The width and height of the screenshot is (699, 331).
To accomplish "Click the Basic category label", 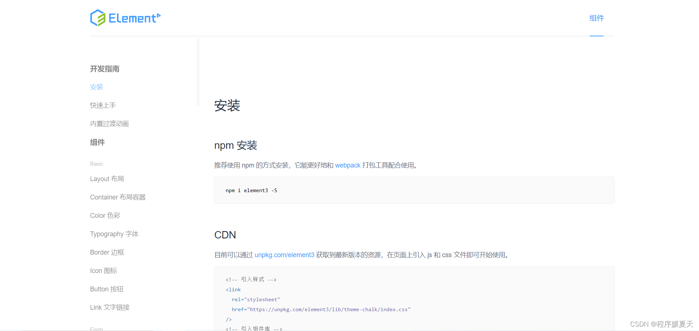I will click(97, 164).
